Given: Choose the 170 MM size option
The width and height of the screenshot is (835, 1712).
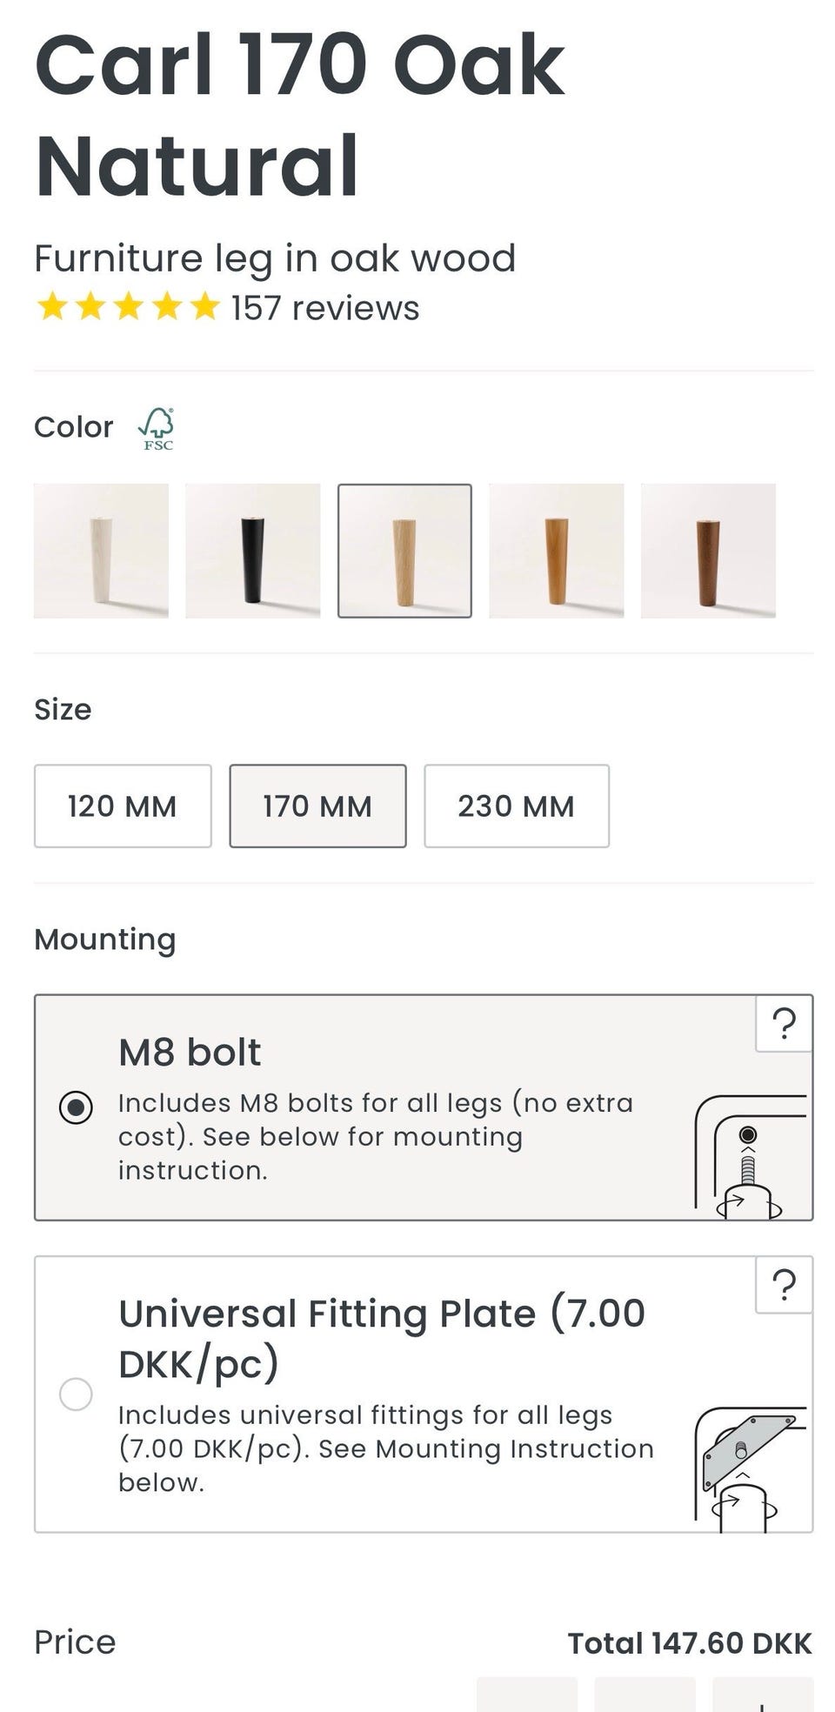Looking at the screenshot, I should pyautogui.click(x=317, y=806).
